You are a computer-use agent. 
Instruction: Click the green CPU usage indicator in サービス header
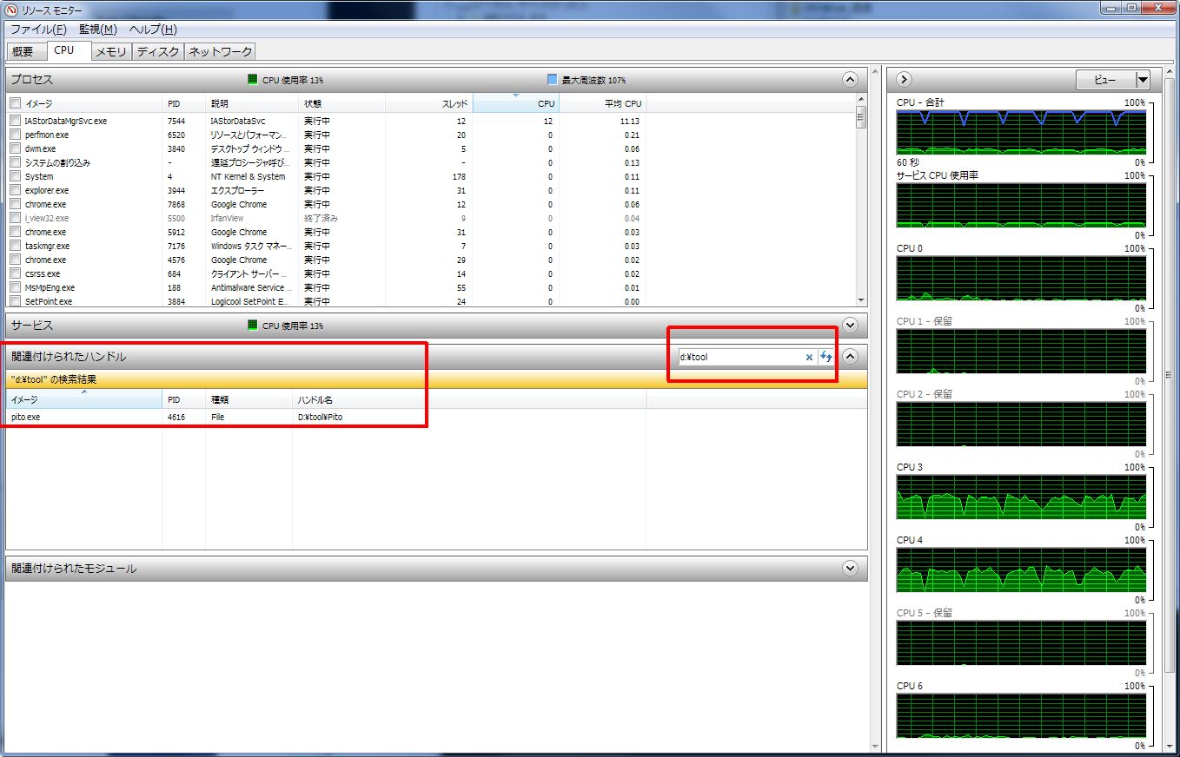pyautogui.click(x=253, y=326)
